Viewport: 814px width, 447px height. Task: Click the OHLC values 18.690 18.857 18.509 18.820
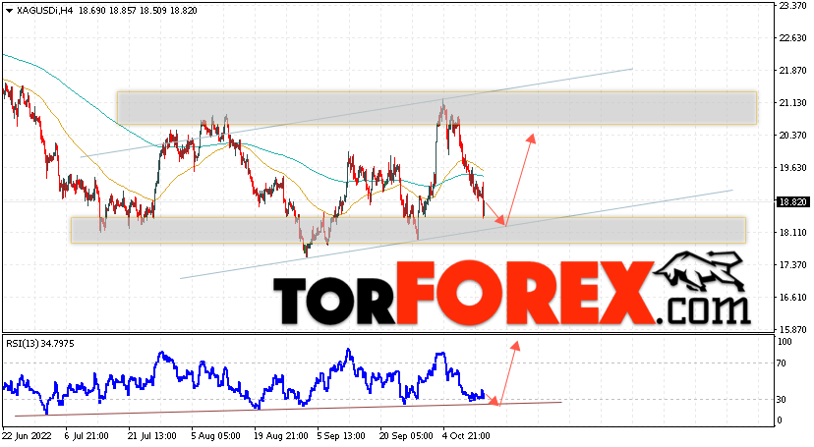(138, 11)
